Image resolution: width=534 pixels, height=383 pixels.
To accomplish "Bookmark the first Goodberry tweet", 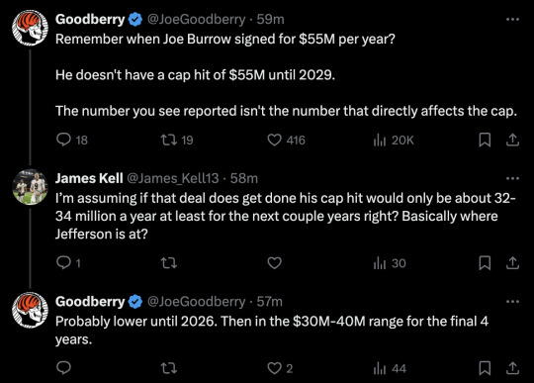I will (485, 140).
